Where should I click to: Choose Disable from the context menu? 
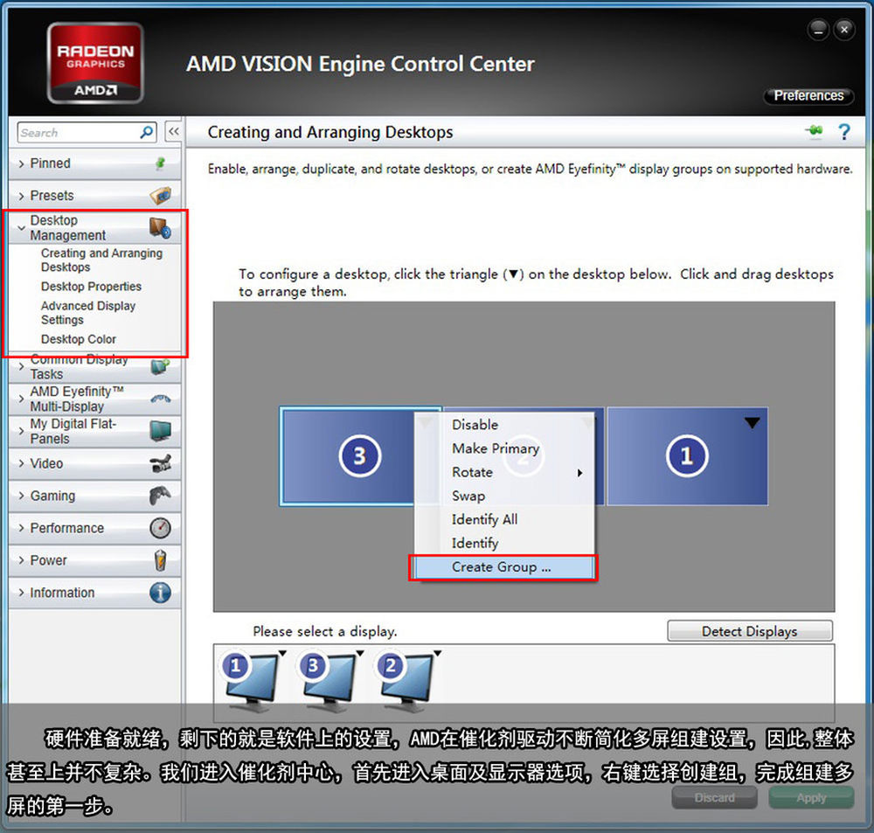[505, 425]
